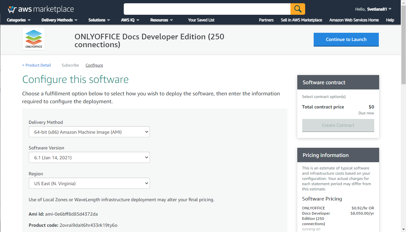
Task: Open Your Saved List
Action: coord(201,20)
